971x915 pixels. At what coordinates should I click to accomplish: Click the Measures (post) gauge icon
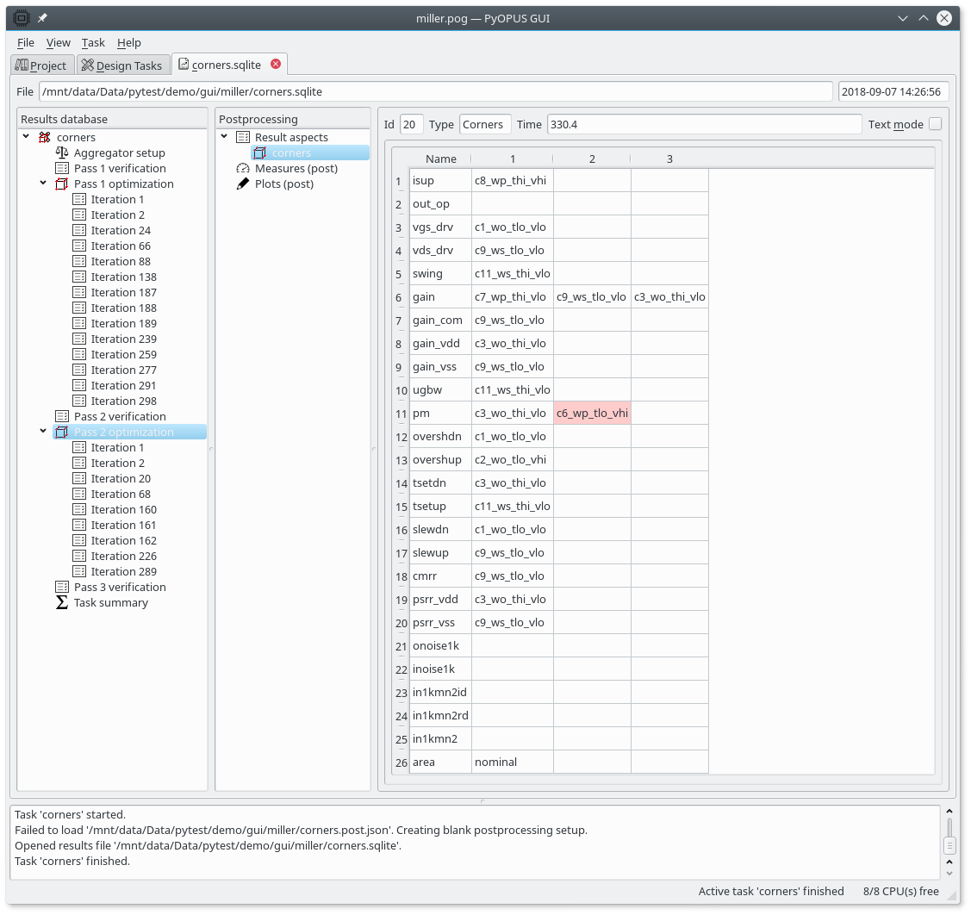tap(243, 168)
